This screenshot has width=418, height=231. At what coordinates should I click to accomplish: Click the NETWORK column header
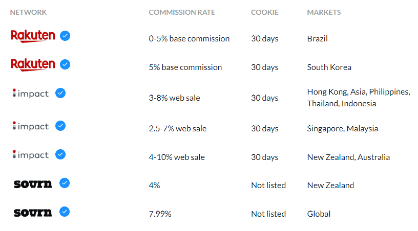(29, 12)
